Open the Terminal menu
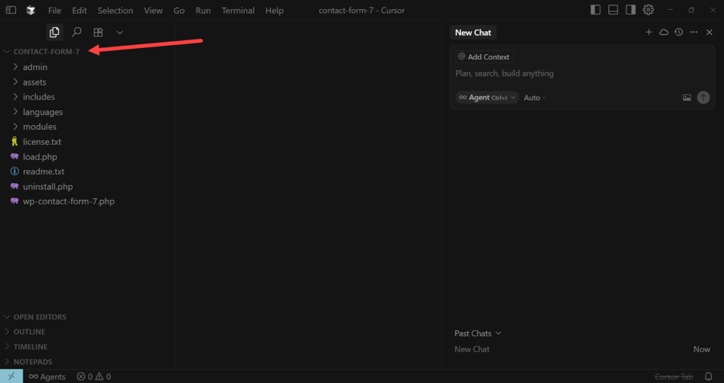724x383 pixels. coord(238,10)
